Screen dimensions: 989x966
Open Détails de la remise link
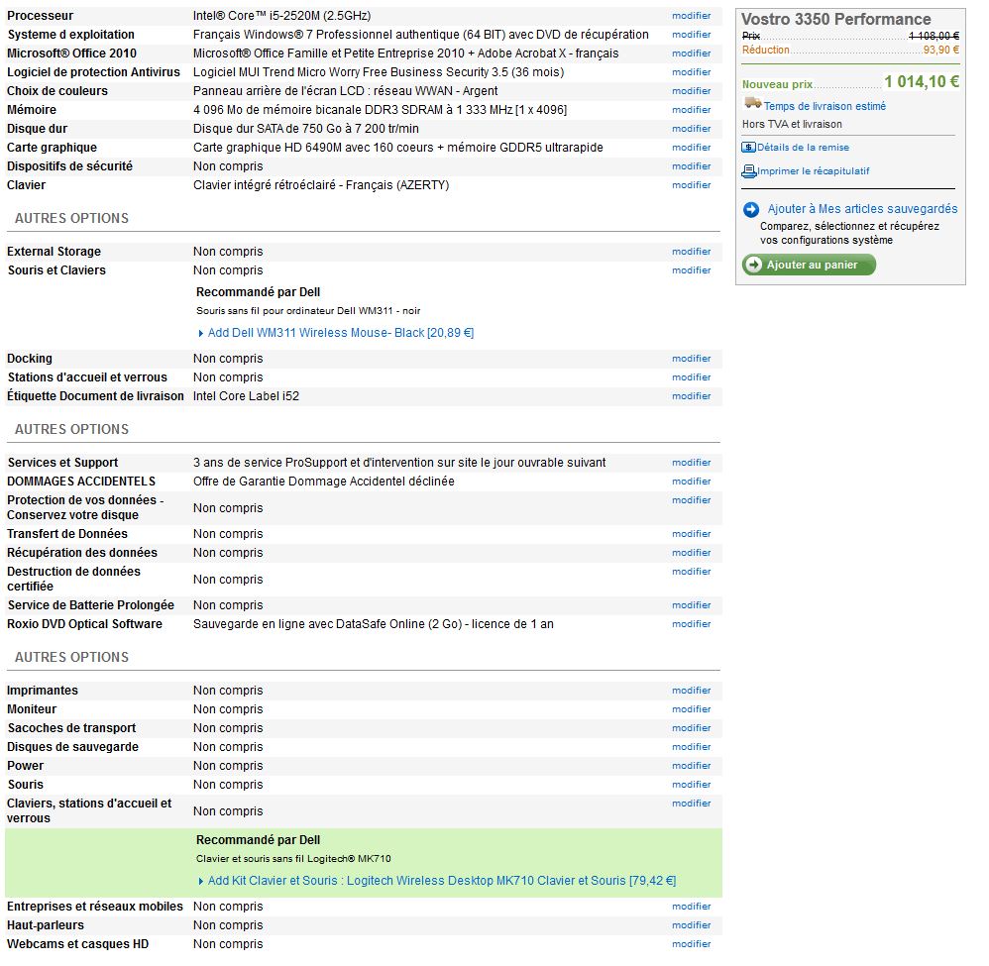(803, 148)
